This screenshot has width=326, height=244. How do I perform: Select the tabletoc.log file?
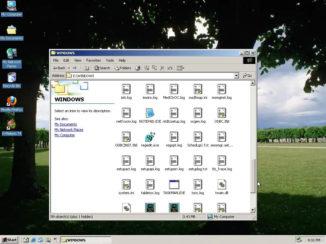(150, 187)
